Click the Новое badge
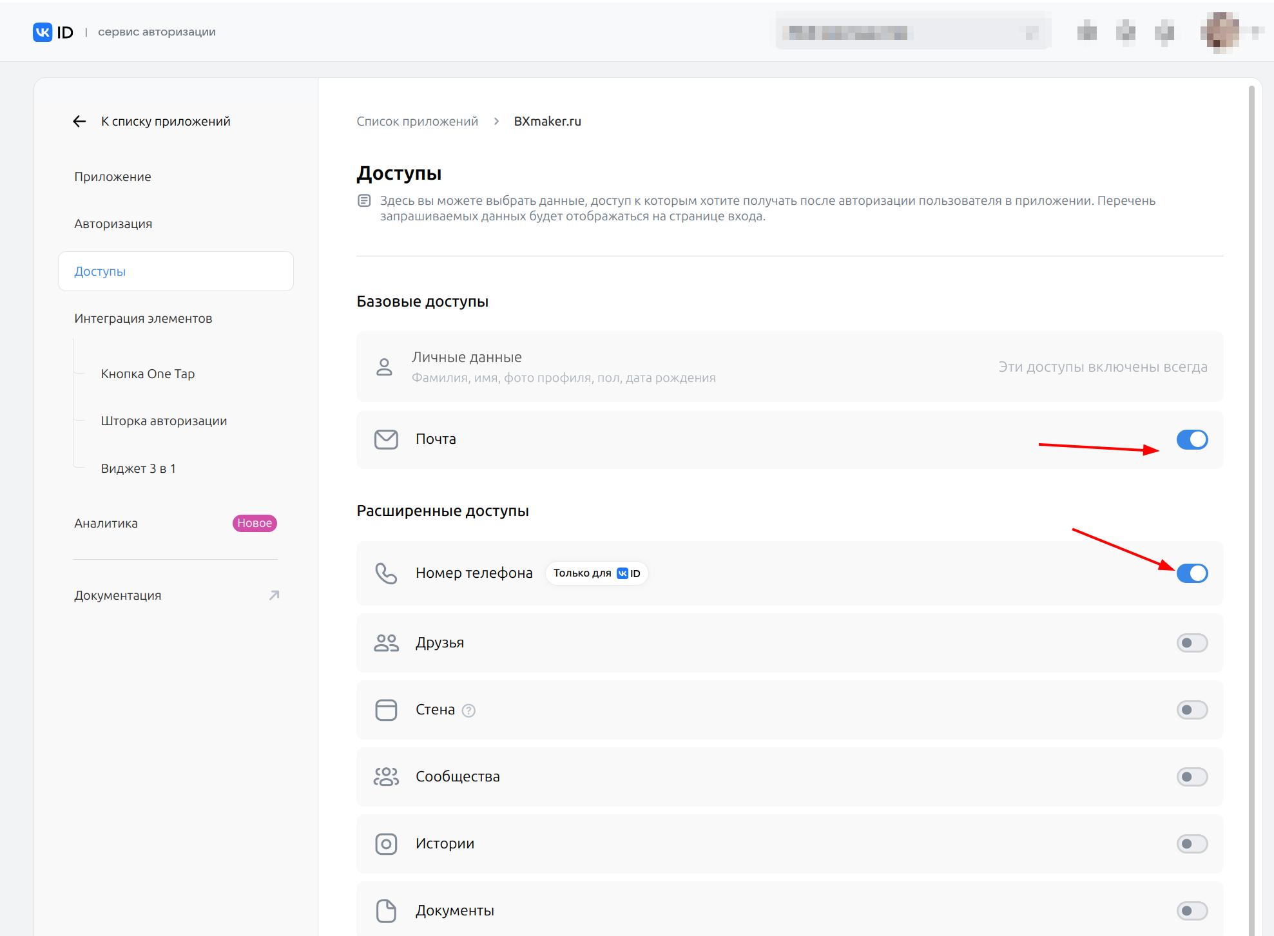 coord(255,523)
